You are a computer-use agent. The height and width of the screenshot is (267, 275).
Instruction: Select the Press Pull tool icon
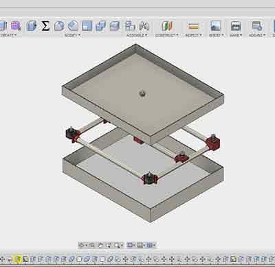click(x=32, y=26)
